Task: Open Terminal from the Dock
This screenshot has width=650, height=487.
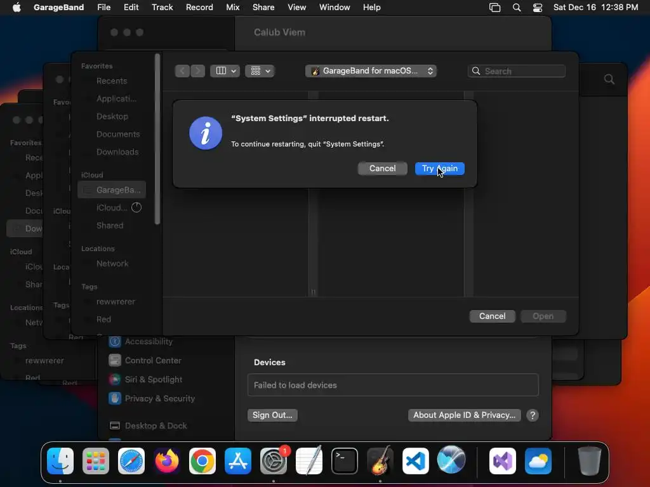Action: pos(345,461)
